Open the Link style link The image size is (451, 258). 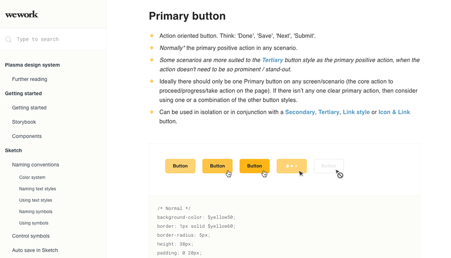pos(356,112)
